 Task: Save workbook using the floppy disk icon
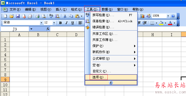point(18,16)
